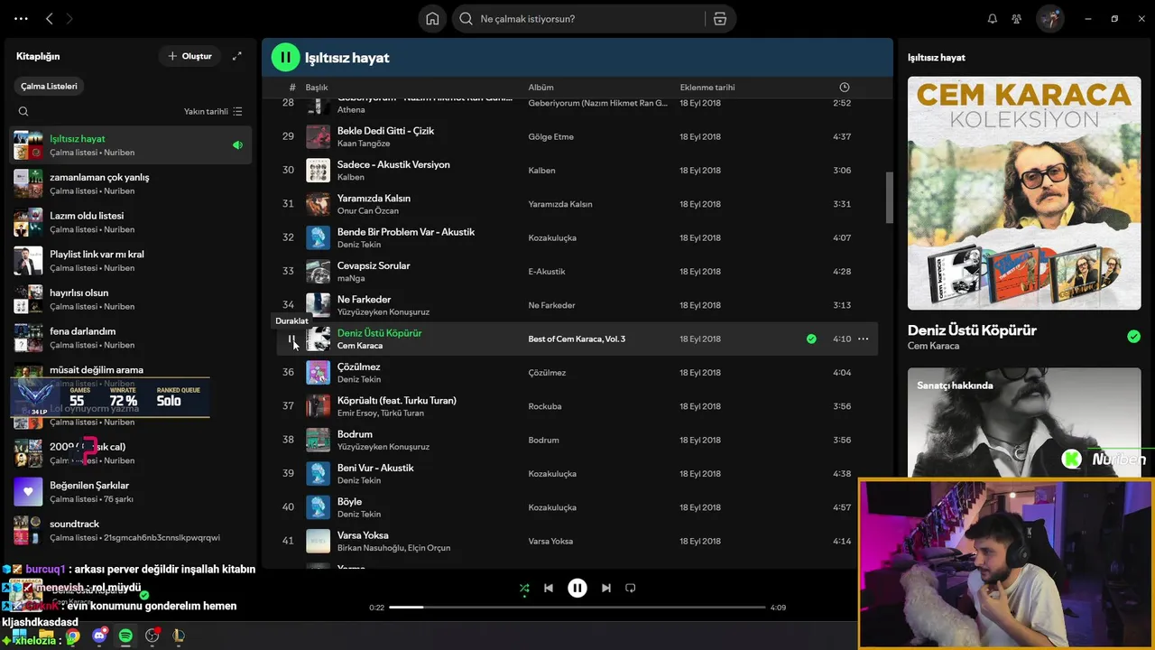Select the track Köprüaltı (feat. Turku Turan)
Image resolution: width=1155 pixels, height=650 pixels.
point(397,401)
